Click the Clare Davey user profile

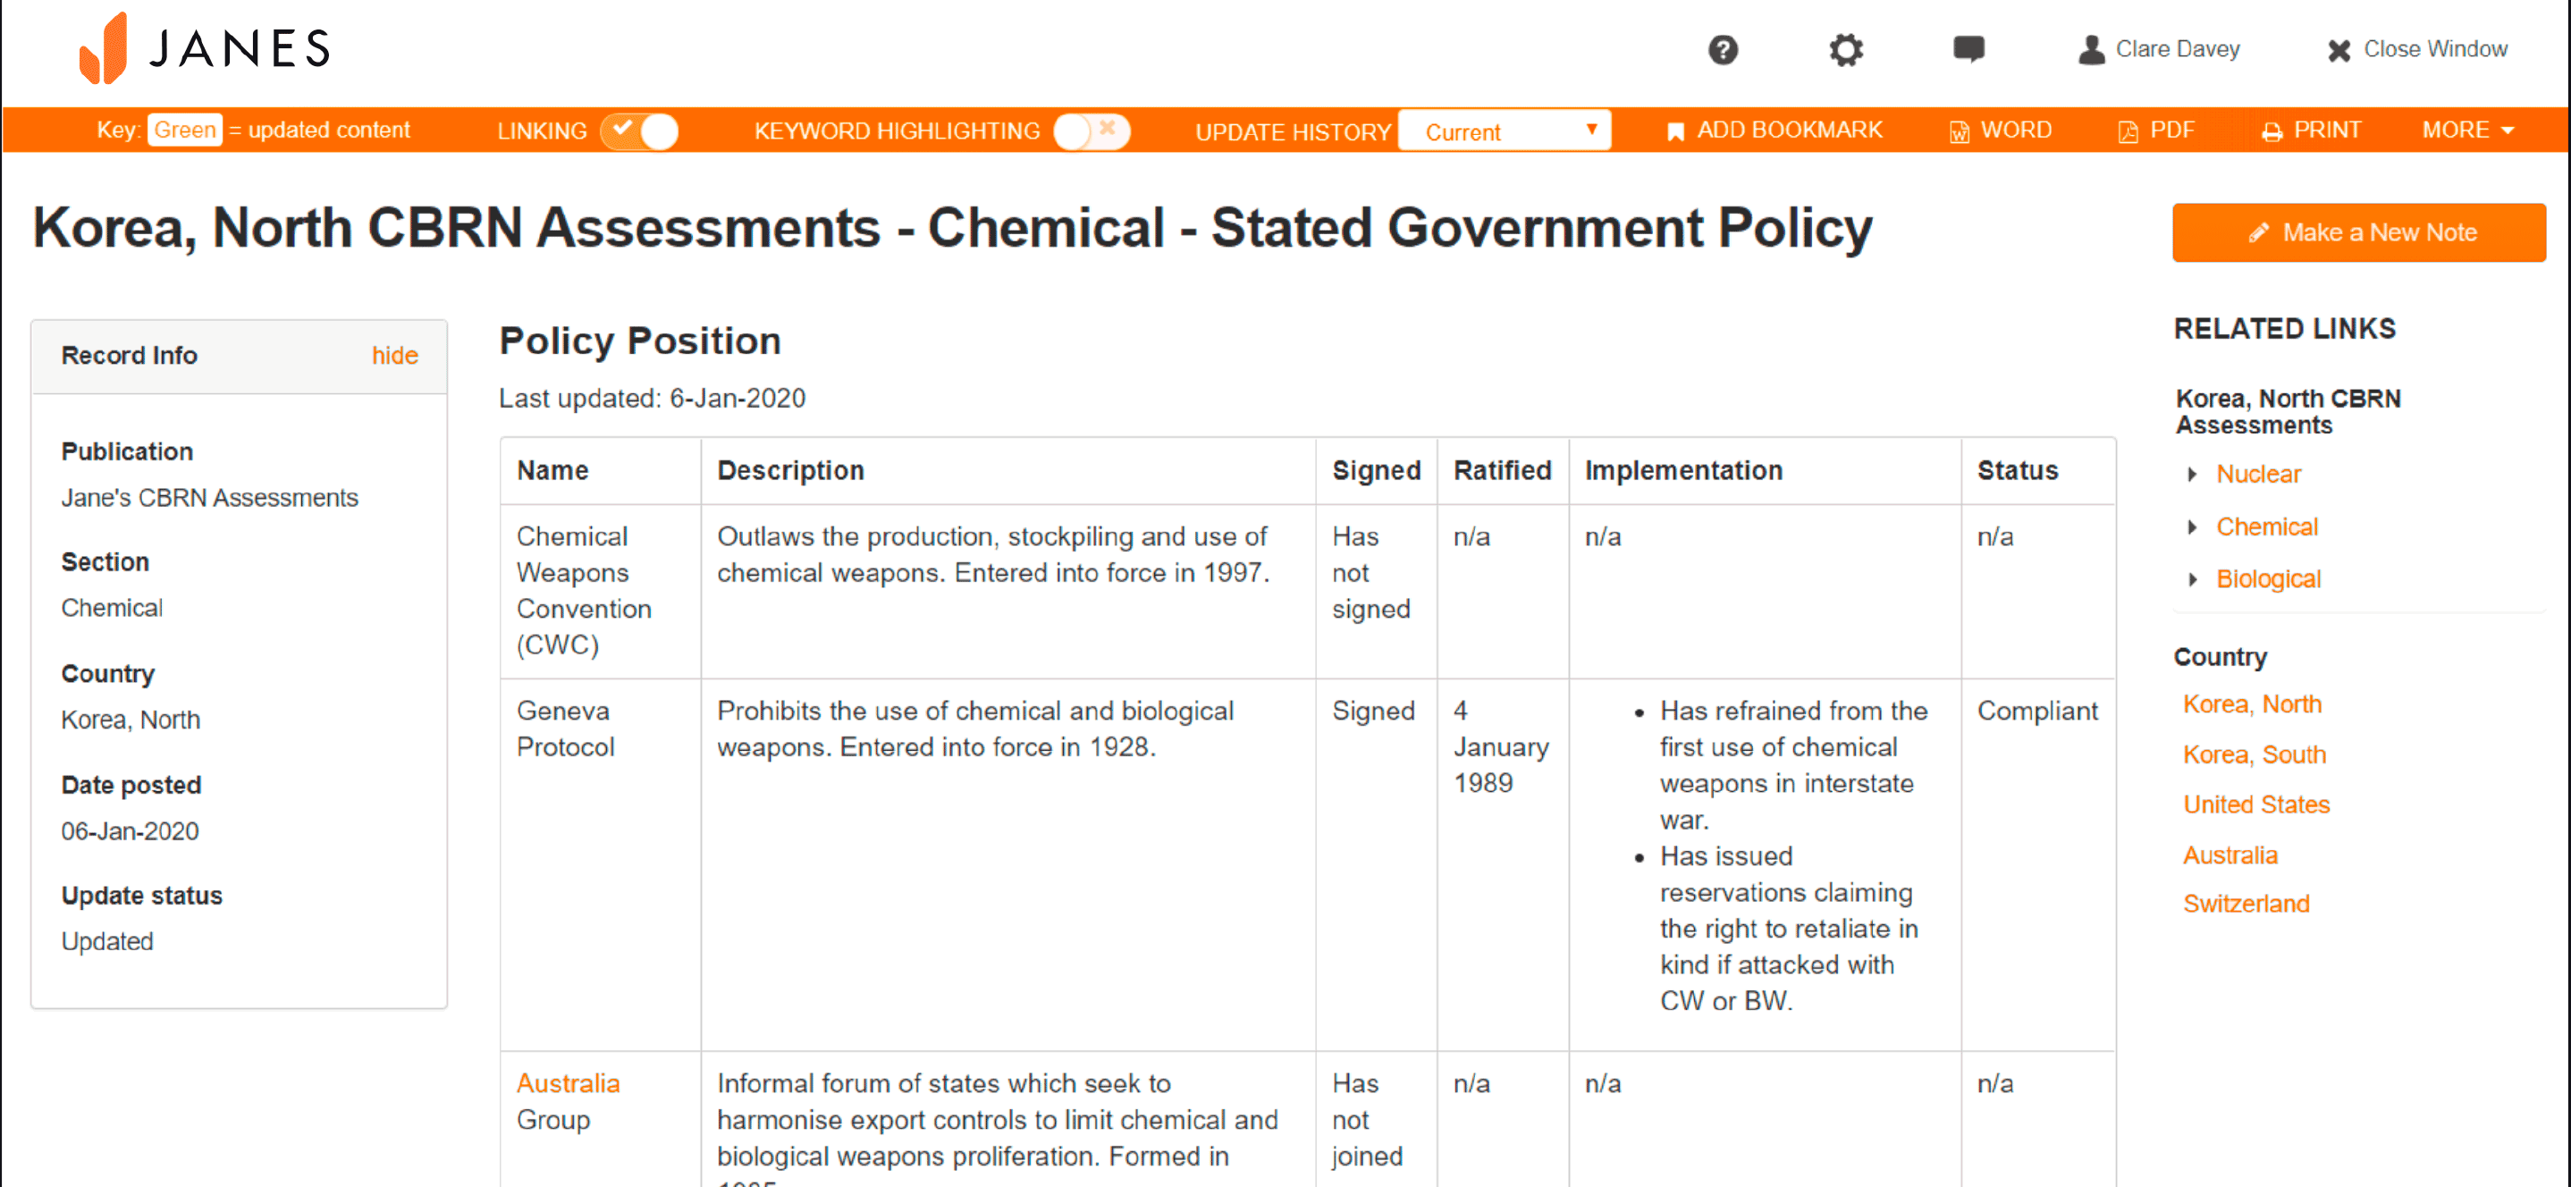pyautogui.click(x=2158, y=49)
